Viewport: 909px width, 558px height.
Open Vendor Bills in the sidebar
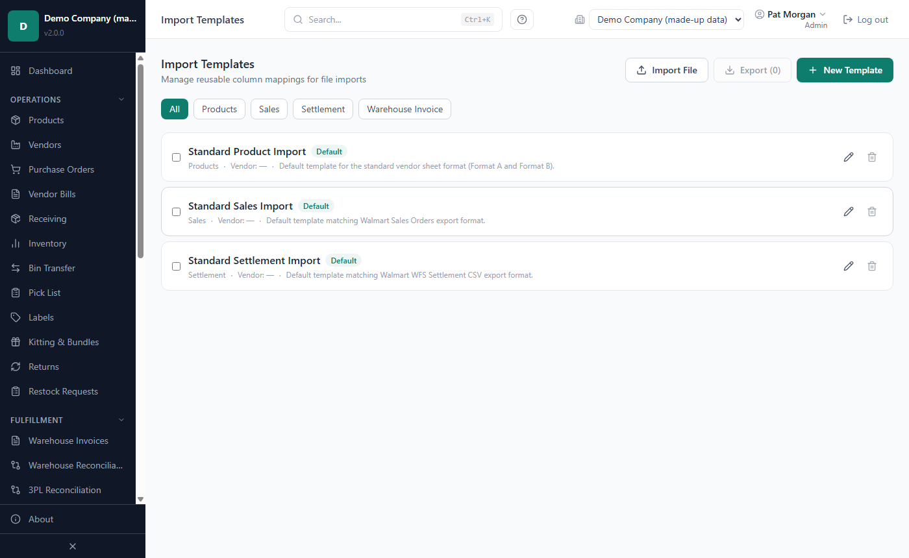[68, 194]
